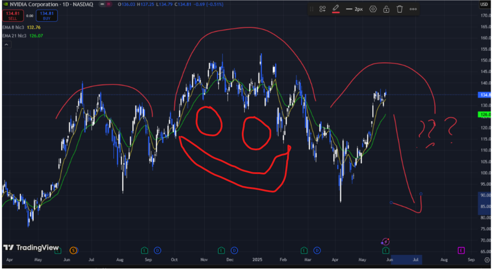492x270 pixels.
Task: Open the green E earnings marker before Dec
Action: (221, 250)
